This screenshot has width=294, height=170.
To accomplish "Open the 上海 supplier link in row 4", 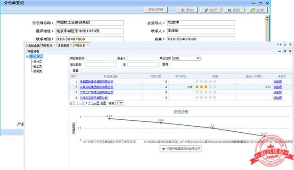I will (x=94, y=98).
